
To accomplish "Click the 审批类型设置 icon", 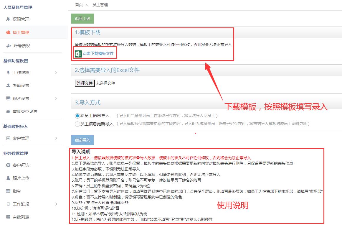I will click(8, 111).
